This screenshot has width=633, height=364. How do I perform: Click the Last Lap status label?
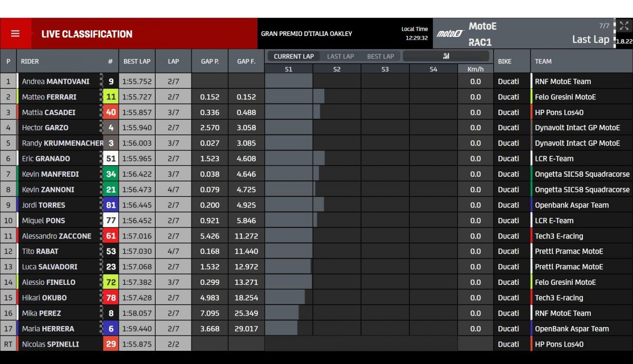click(590, 40)
